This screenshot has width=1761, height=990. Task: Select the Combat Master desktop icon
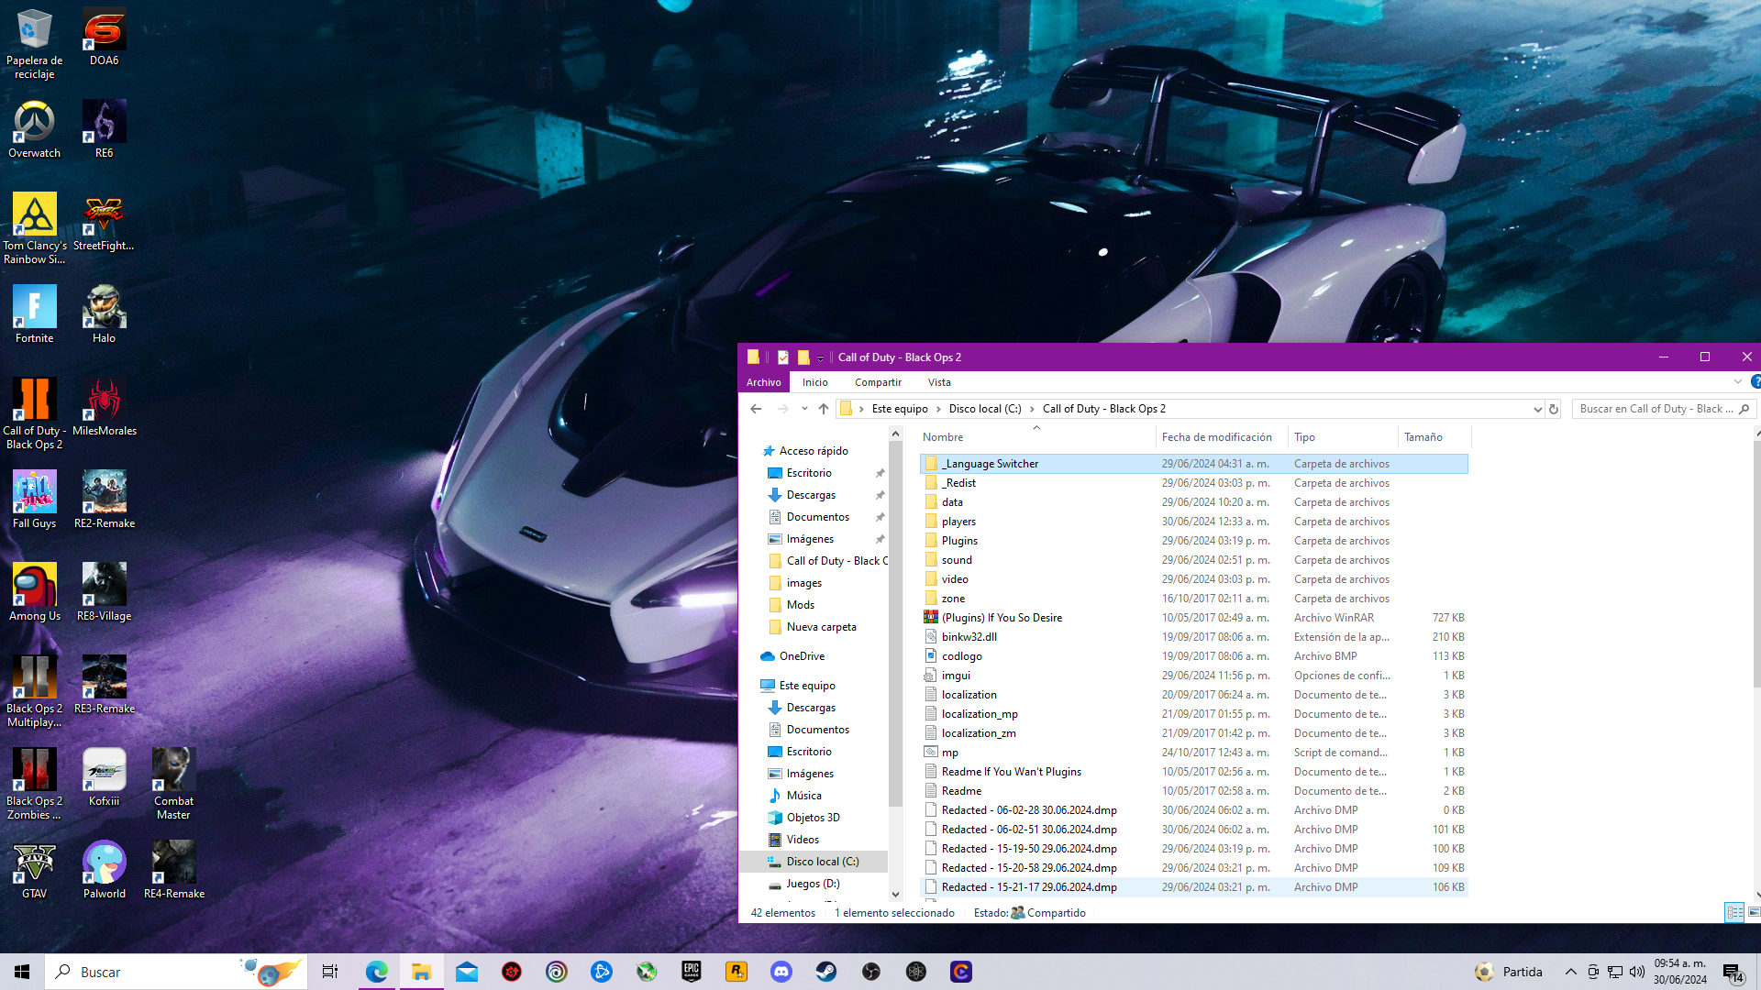173,784
